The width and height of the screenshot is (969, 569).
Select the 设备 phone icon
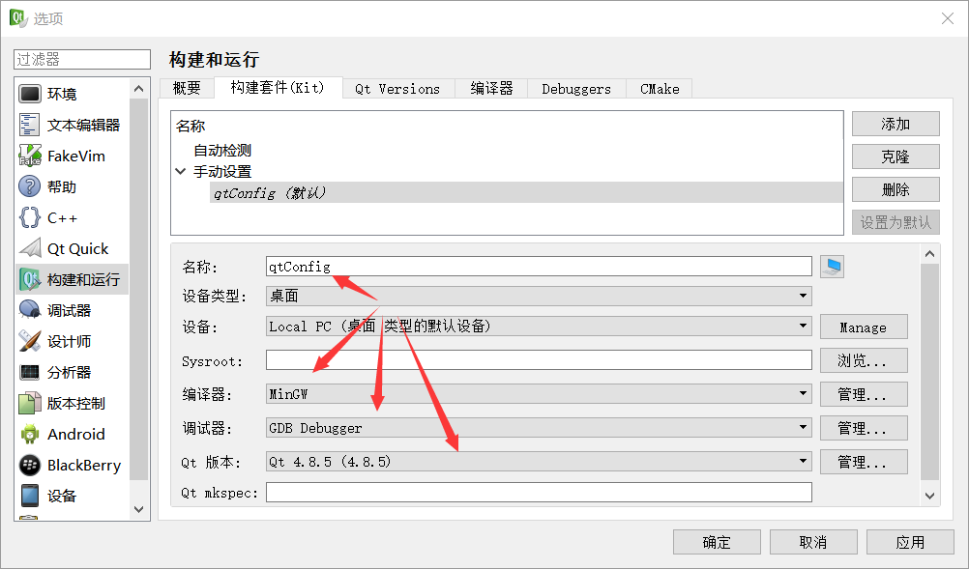(30, 496)
